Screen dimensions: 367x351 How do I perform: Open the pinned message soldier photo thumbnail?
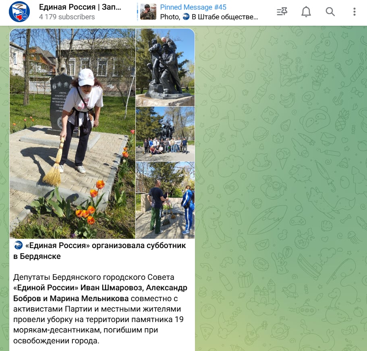148,12
